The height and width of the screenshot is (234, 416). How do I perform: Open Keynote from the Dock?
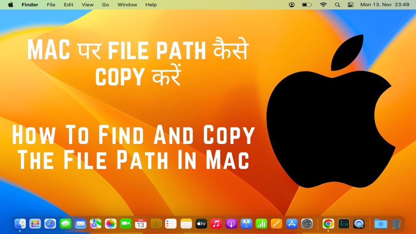pyautogui.click(x=246, y=224)
